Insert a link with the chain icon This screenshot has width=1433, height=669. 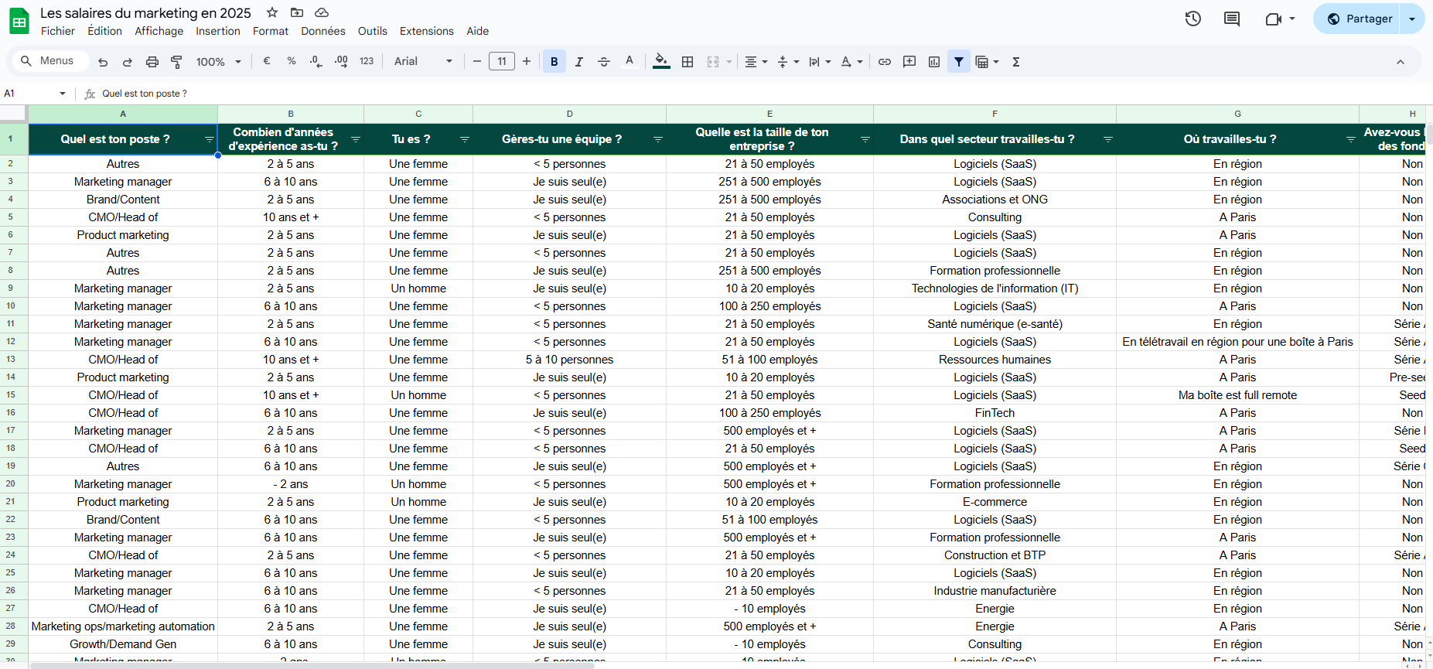pos(885,62)
